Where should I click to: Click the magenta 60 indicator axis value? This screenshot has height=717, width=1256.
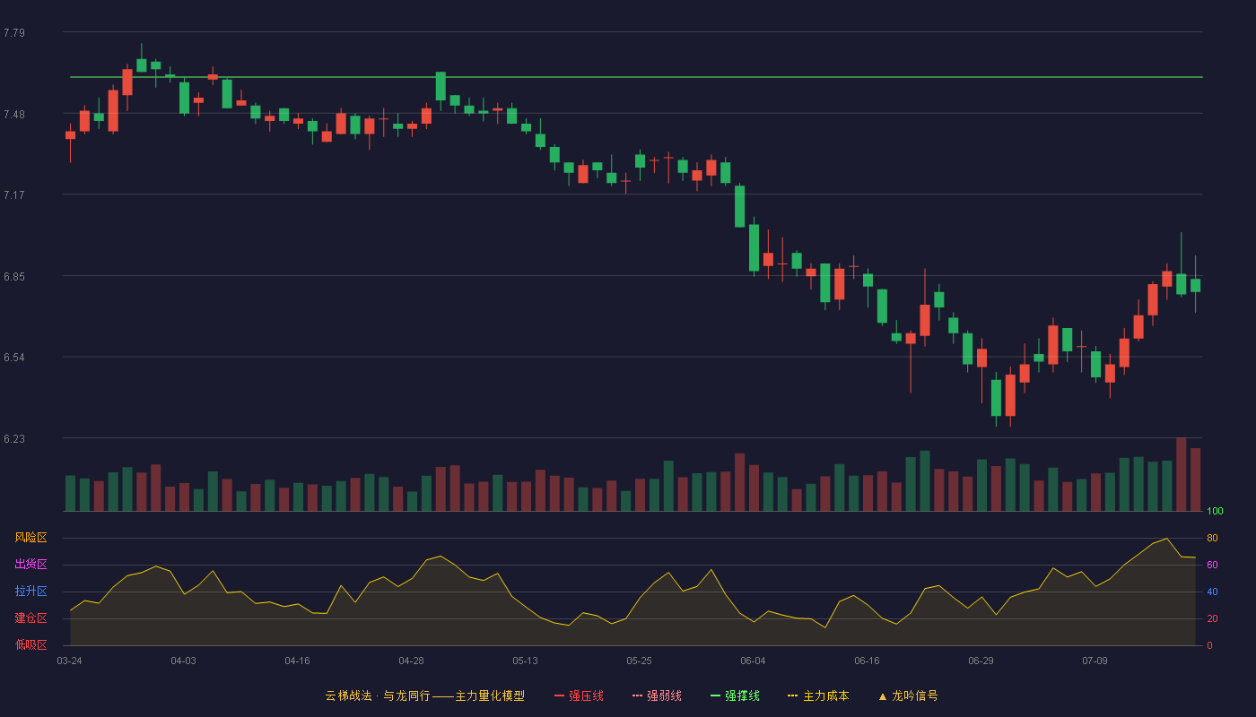click(x=1212, y=565)
